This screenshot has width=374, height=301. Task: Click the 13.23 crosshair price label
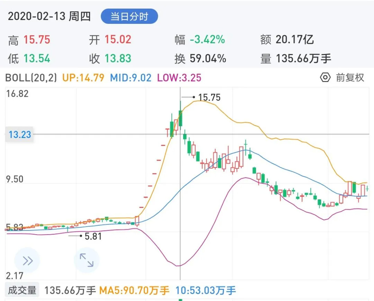[20, 134]
